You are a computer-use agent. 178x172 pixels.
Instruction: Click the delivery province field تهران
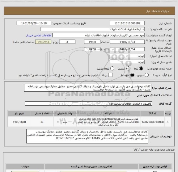[x=127, y=56]
